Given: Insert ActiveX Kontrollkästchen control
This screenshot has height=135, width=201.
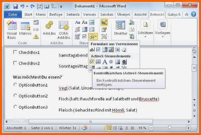Looking at the screenshot, I should point(92,62).
